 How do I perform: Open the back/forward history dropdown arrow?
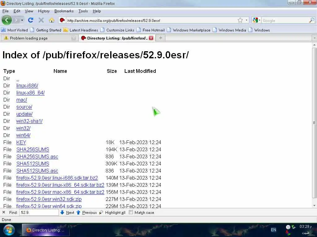[x=22, y=20]
